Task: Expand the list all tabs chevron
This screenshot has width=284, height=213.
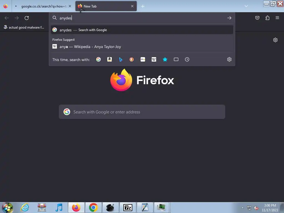Action: pyautogui.click(x=246, y=6)
